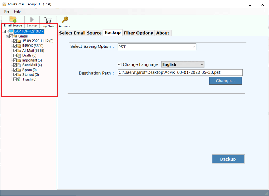Uncheck the 15-09-2020 11-12 (0) checkbox
The width and height of the screenshot is (269, 196).
15,41
